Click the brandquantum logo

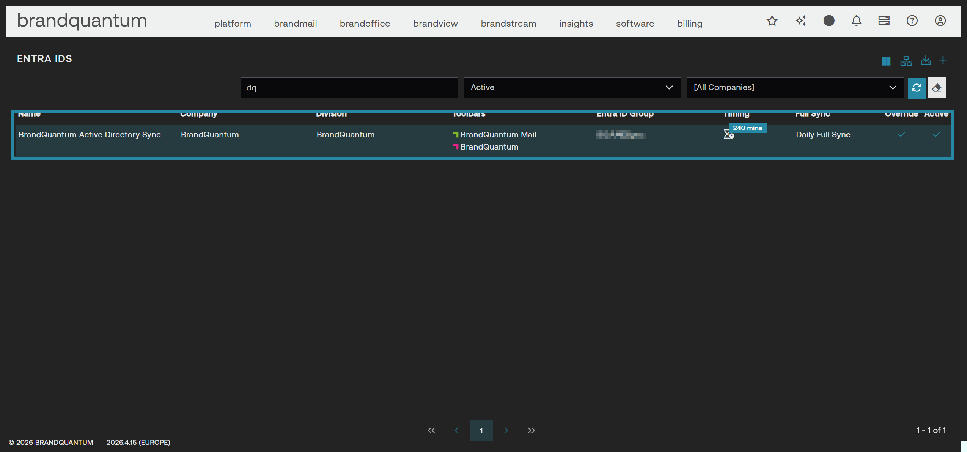click(82, 20)
